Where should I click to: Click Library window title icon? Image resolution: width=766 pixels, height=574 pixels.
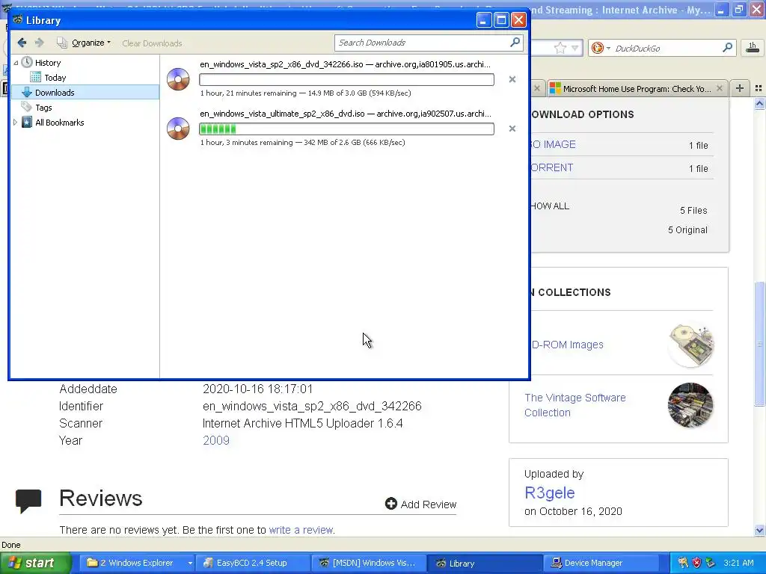point(18,20)
